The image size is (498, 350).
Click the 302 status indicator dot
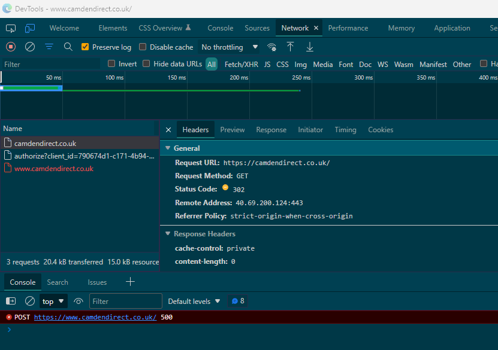tap(225, 187)
